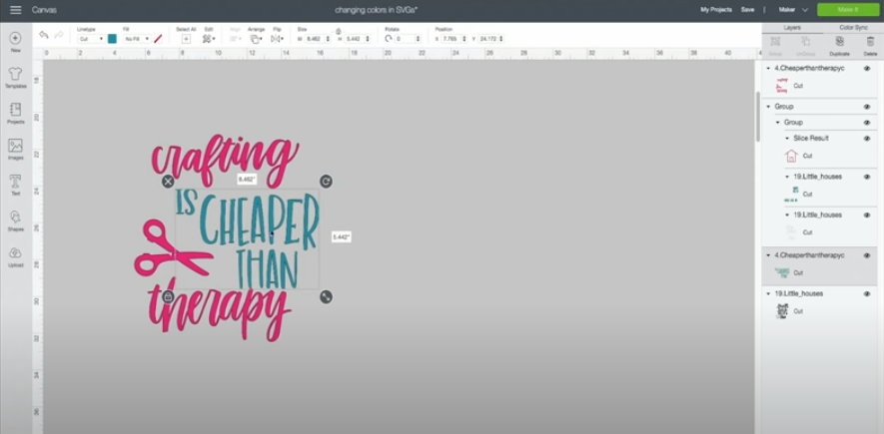The width and height of the screenshot is (884, 434).
Task: Hide the Slice Result layer
Action: coord(867,139)
